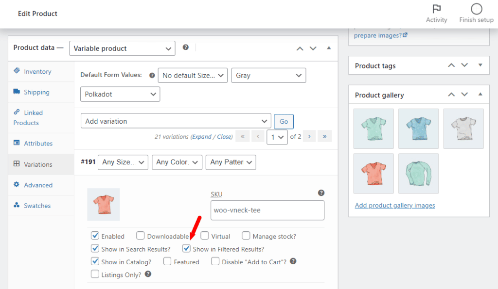
Task: Jump to last variations page arrow
Action: 324,137
